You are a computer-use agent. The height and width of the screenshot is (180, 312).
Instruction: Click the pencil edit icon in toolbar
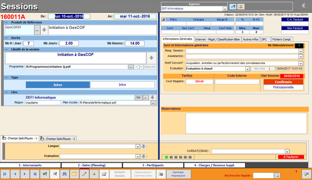(x=84, y=174)
